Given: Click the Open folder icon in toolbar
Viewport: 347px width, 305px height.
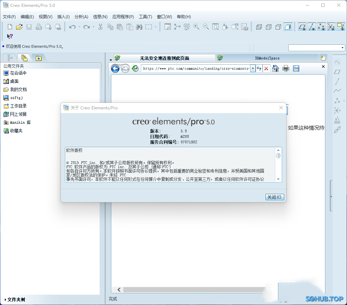Looking at the screenshot, I should coord(19,27).
